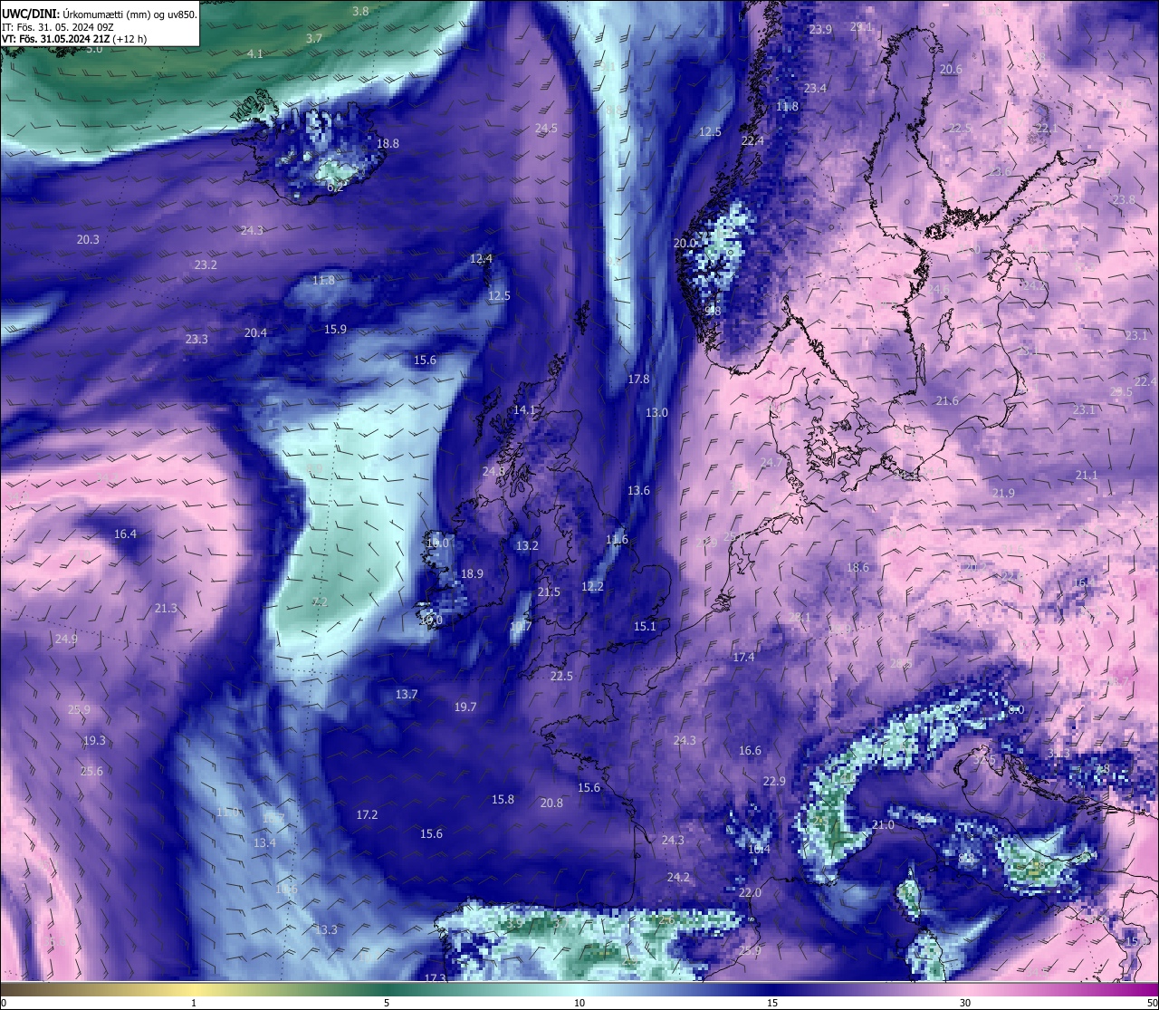
Task: Click the map value 13.3
Action: point(326,929)
